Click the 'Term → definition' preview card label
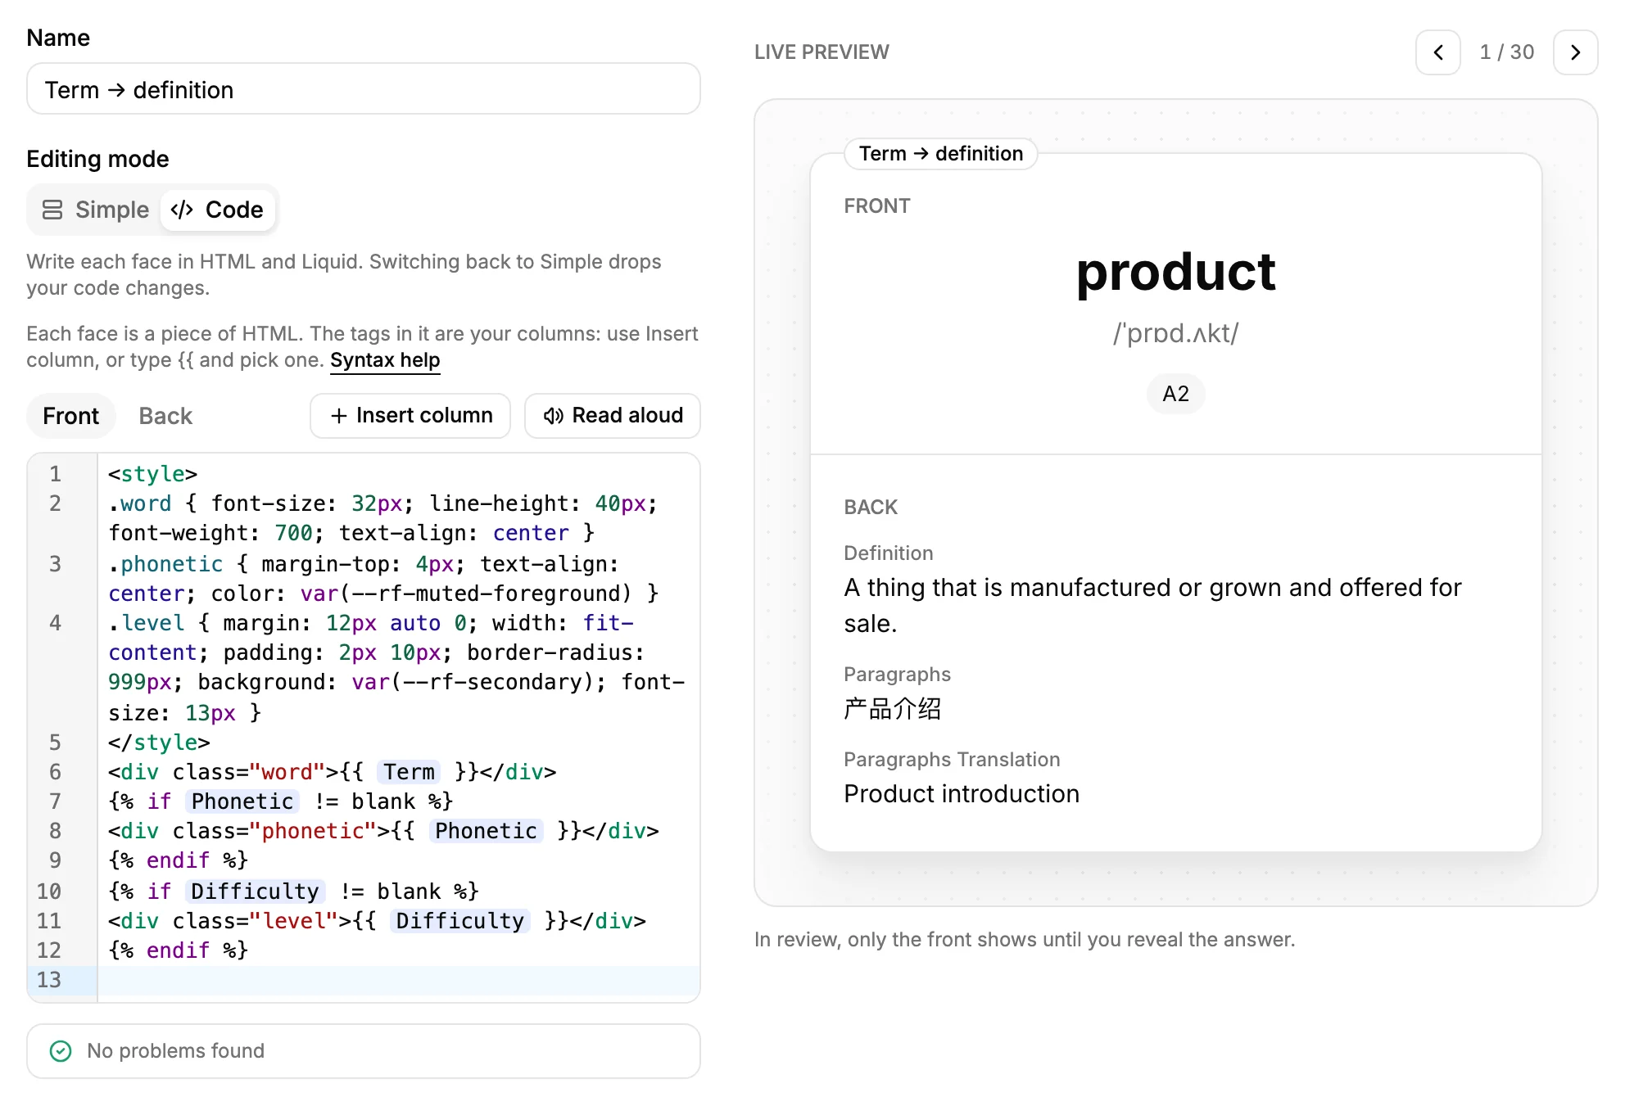 [941, 154]
